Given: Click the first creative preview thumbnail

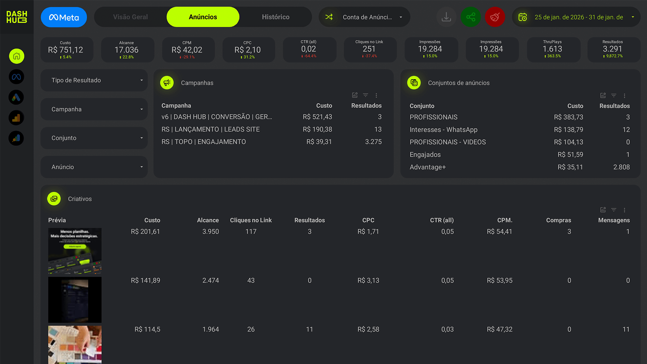Looking at the screenshot, I should [x=75, y=251].
